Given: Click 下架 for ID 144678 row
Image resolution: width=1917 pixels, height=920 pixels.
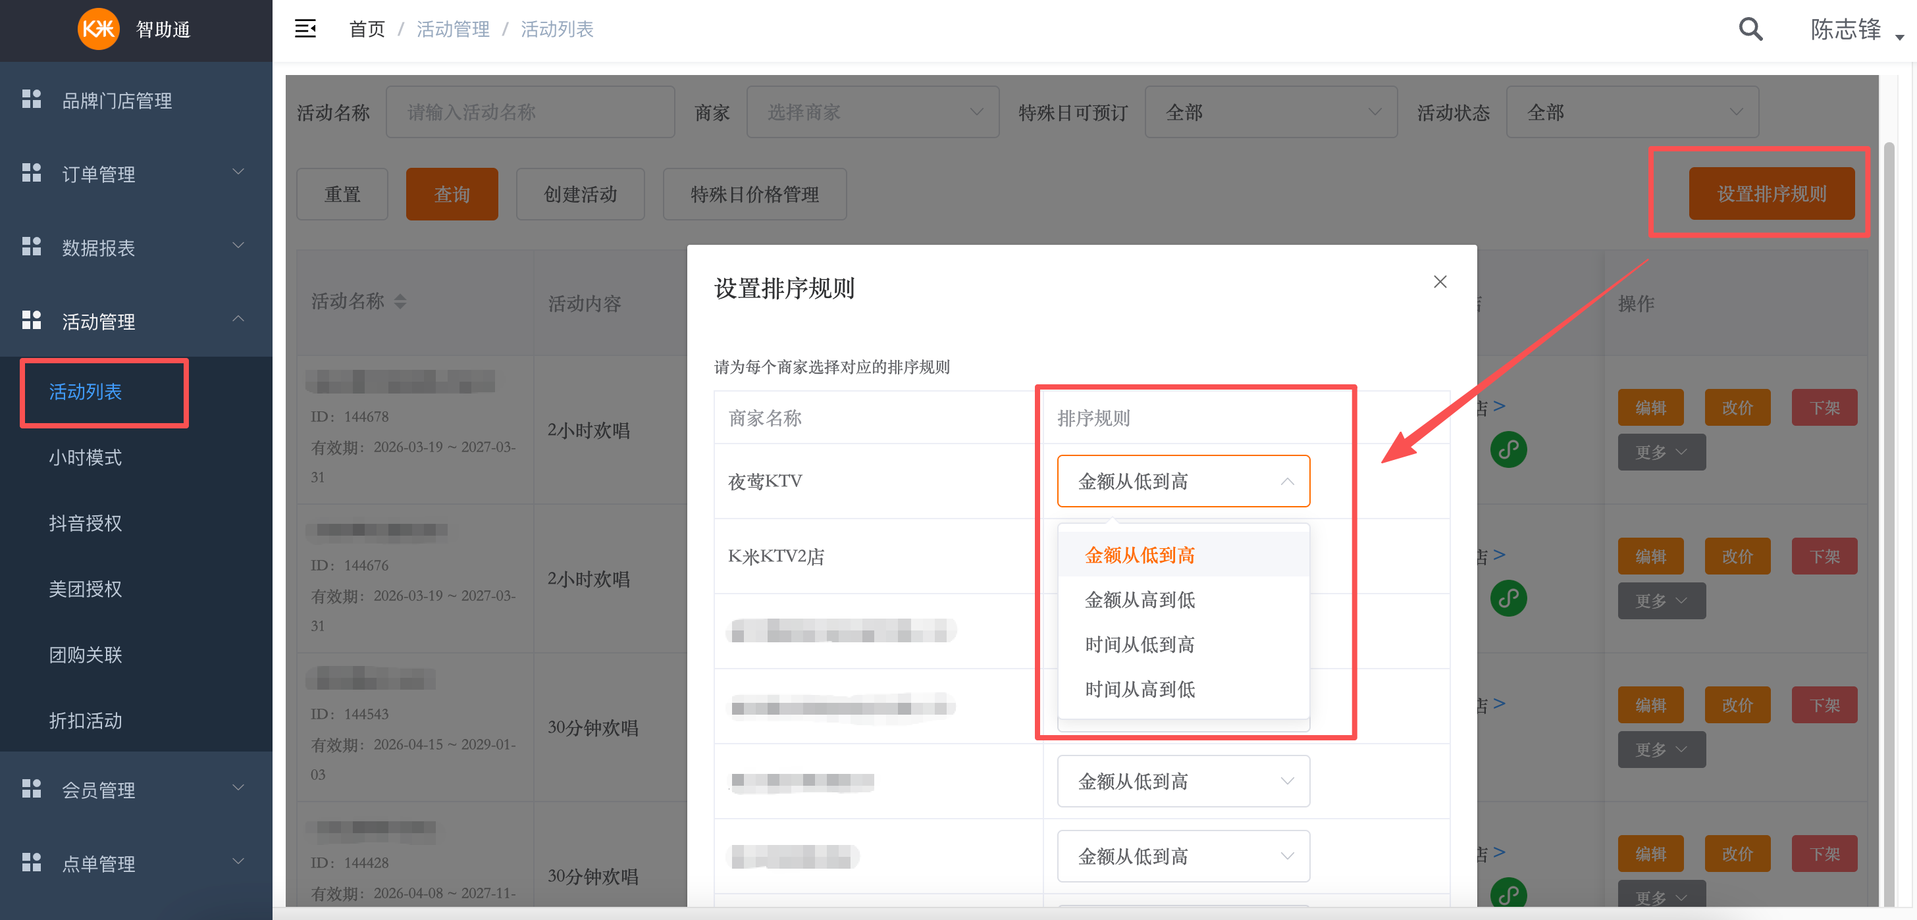Looking at the screenshot, I should pyautogui.click(x=1824, y=407).
